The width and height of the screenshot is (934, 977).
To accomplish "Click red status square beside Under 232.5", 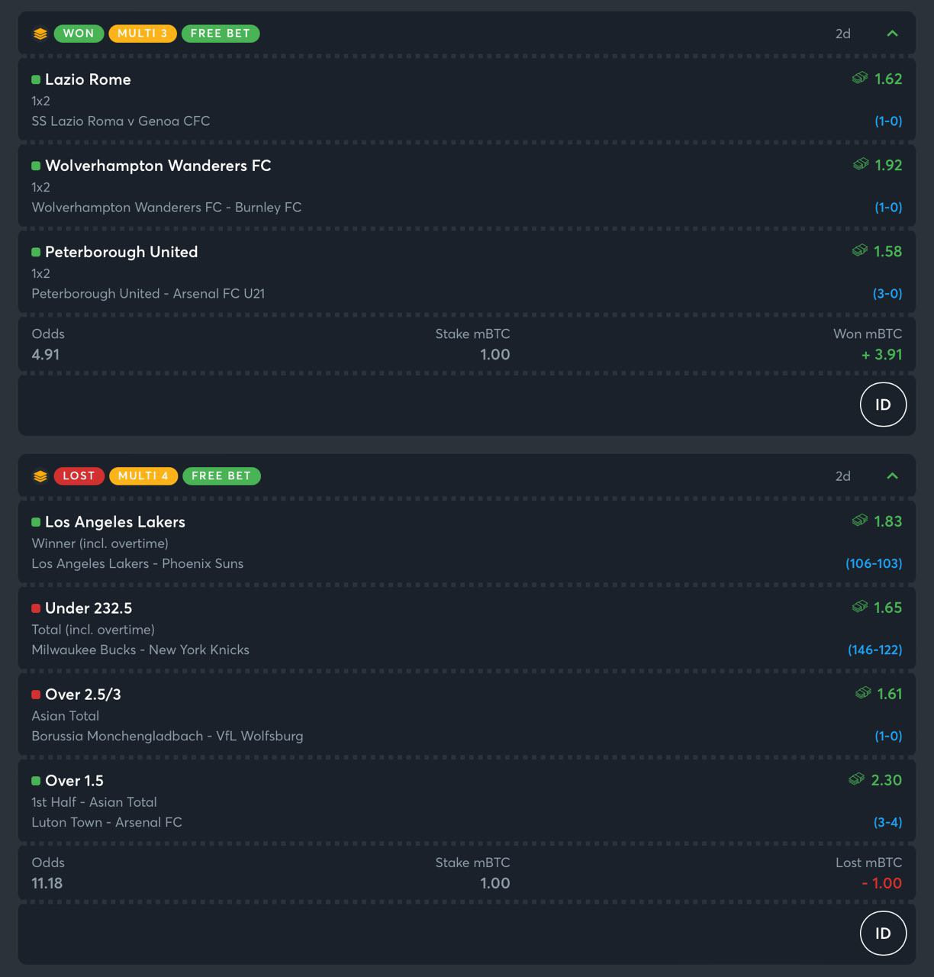I will [x=36, y=608].
